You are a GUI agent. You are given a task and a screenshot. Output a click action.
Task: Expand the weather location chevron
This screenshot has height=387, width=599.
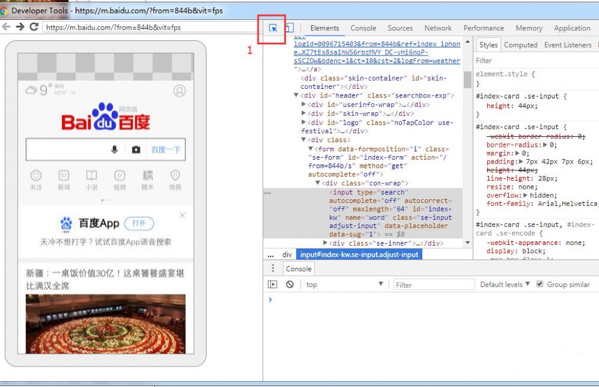[x=73, y=93]
